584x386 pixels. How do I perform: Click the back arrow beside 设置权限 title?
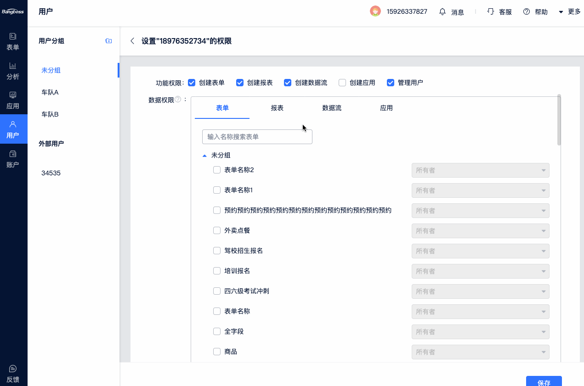(x=132, y=41)
